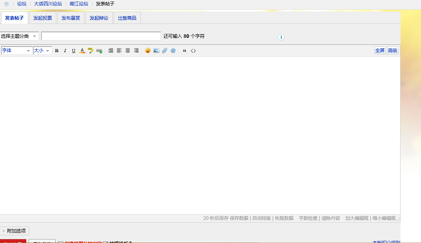This screenshot has height=243, width=421.
Task: Toggle bold text formatting
Action: [57, 51]
